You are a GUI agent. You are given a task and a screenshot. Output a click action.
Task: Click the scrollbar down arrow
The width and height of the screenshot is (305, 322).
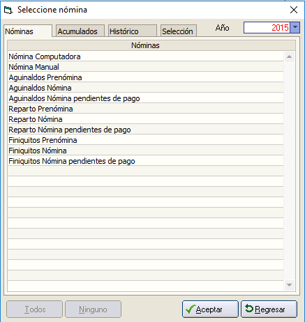pyautogui.click(x=289, y=285)
